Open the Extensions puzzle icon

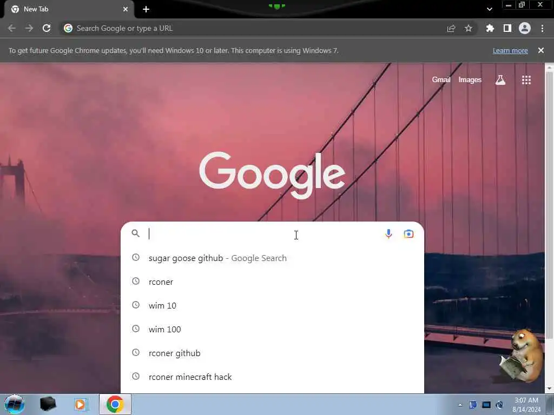[490, 28]
